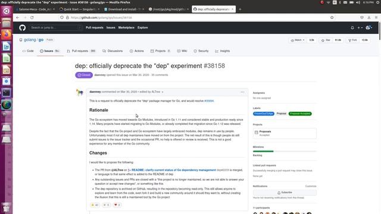Click the page vertical scrollbar
The width and height of the screenshot is (381, 214).
pyautogui.click(x=380, y=32)
